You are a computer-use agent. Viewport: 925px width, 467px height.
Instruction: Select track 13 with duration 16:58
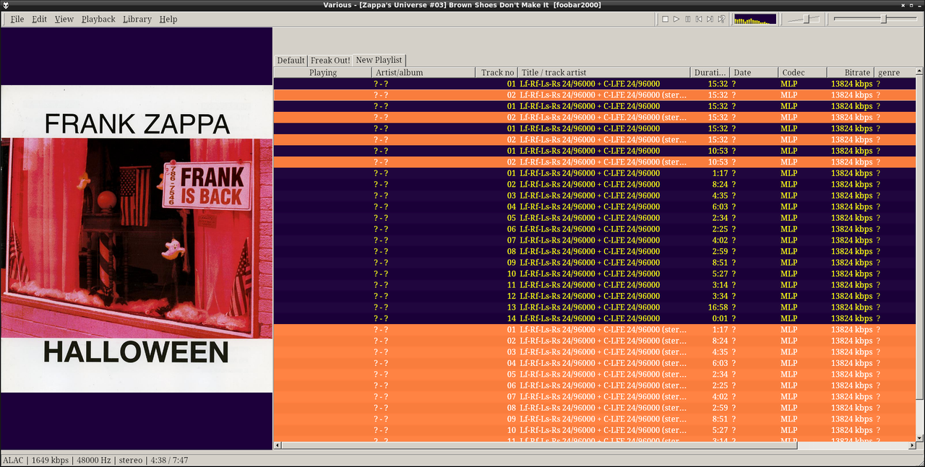point(595,307)
